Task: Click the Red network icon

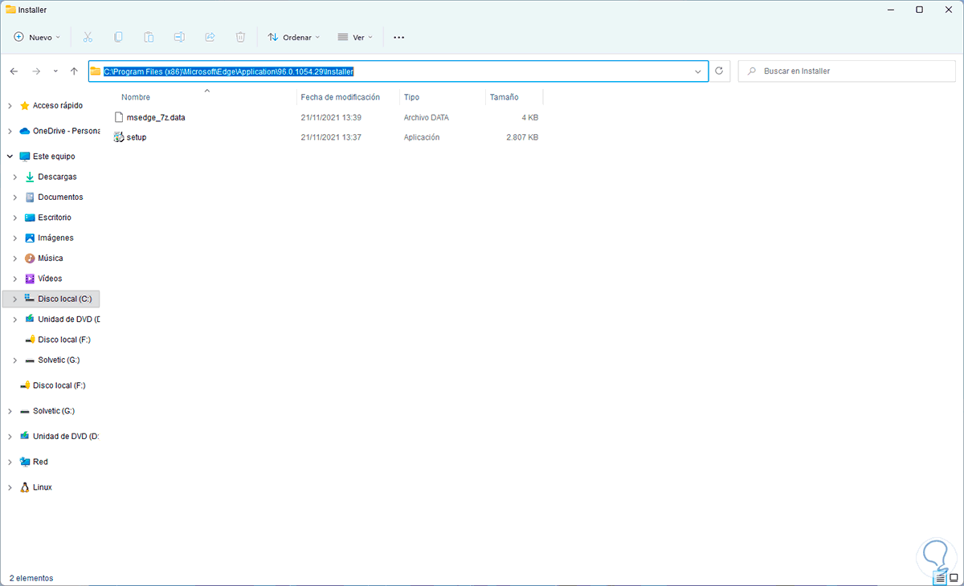Action: coord(25,462)
